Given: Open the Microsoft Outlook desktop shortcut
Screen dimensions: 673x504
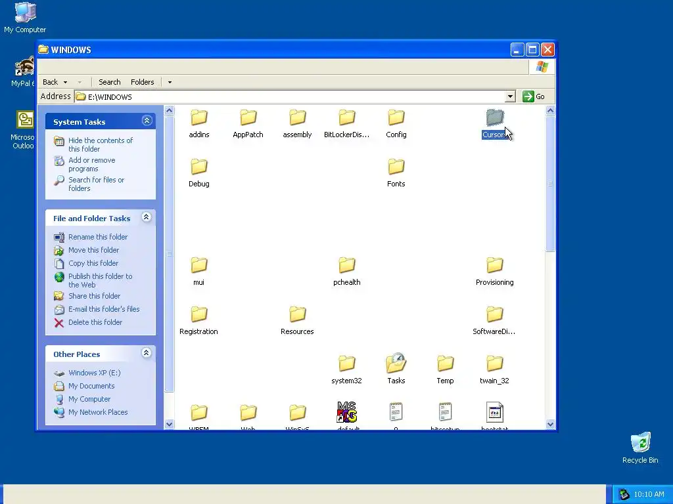Looking at the screenshot, I should click(x=23, y=129).
